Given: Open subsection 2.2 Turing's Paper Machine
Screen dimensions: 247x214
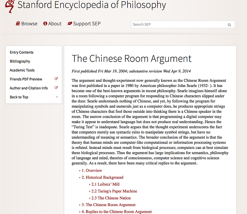Looking at the screenshot, I should click(114, 191).
